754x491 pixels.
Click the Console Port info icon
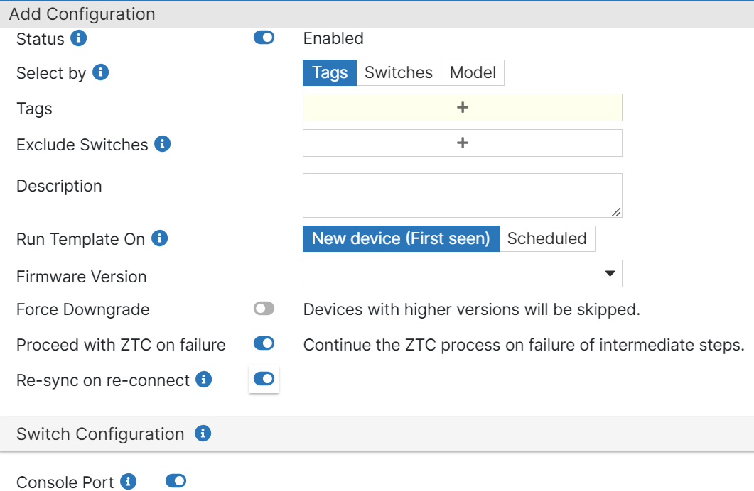click(128, 482)
